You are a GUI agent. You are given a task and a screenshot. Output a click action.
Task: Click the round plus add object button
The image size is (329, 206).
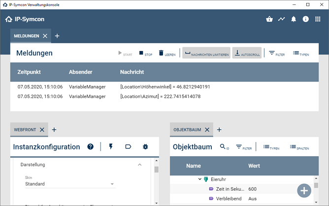(304, 190)
